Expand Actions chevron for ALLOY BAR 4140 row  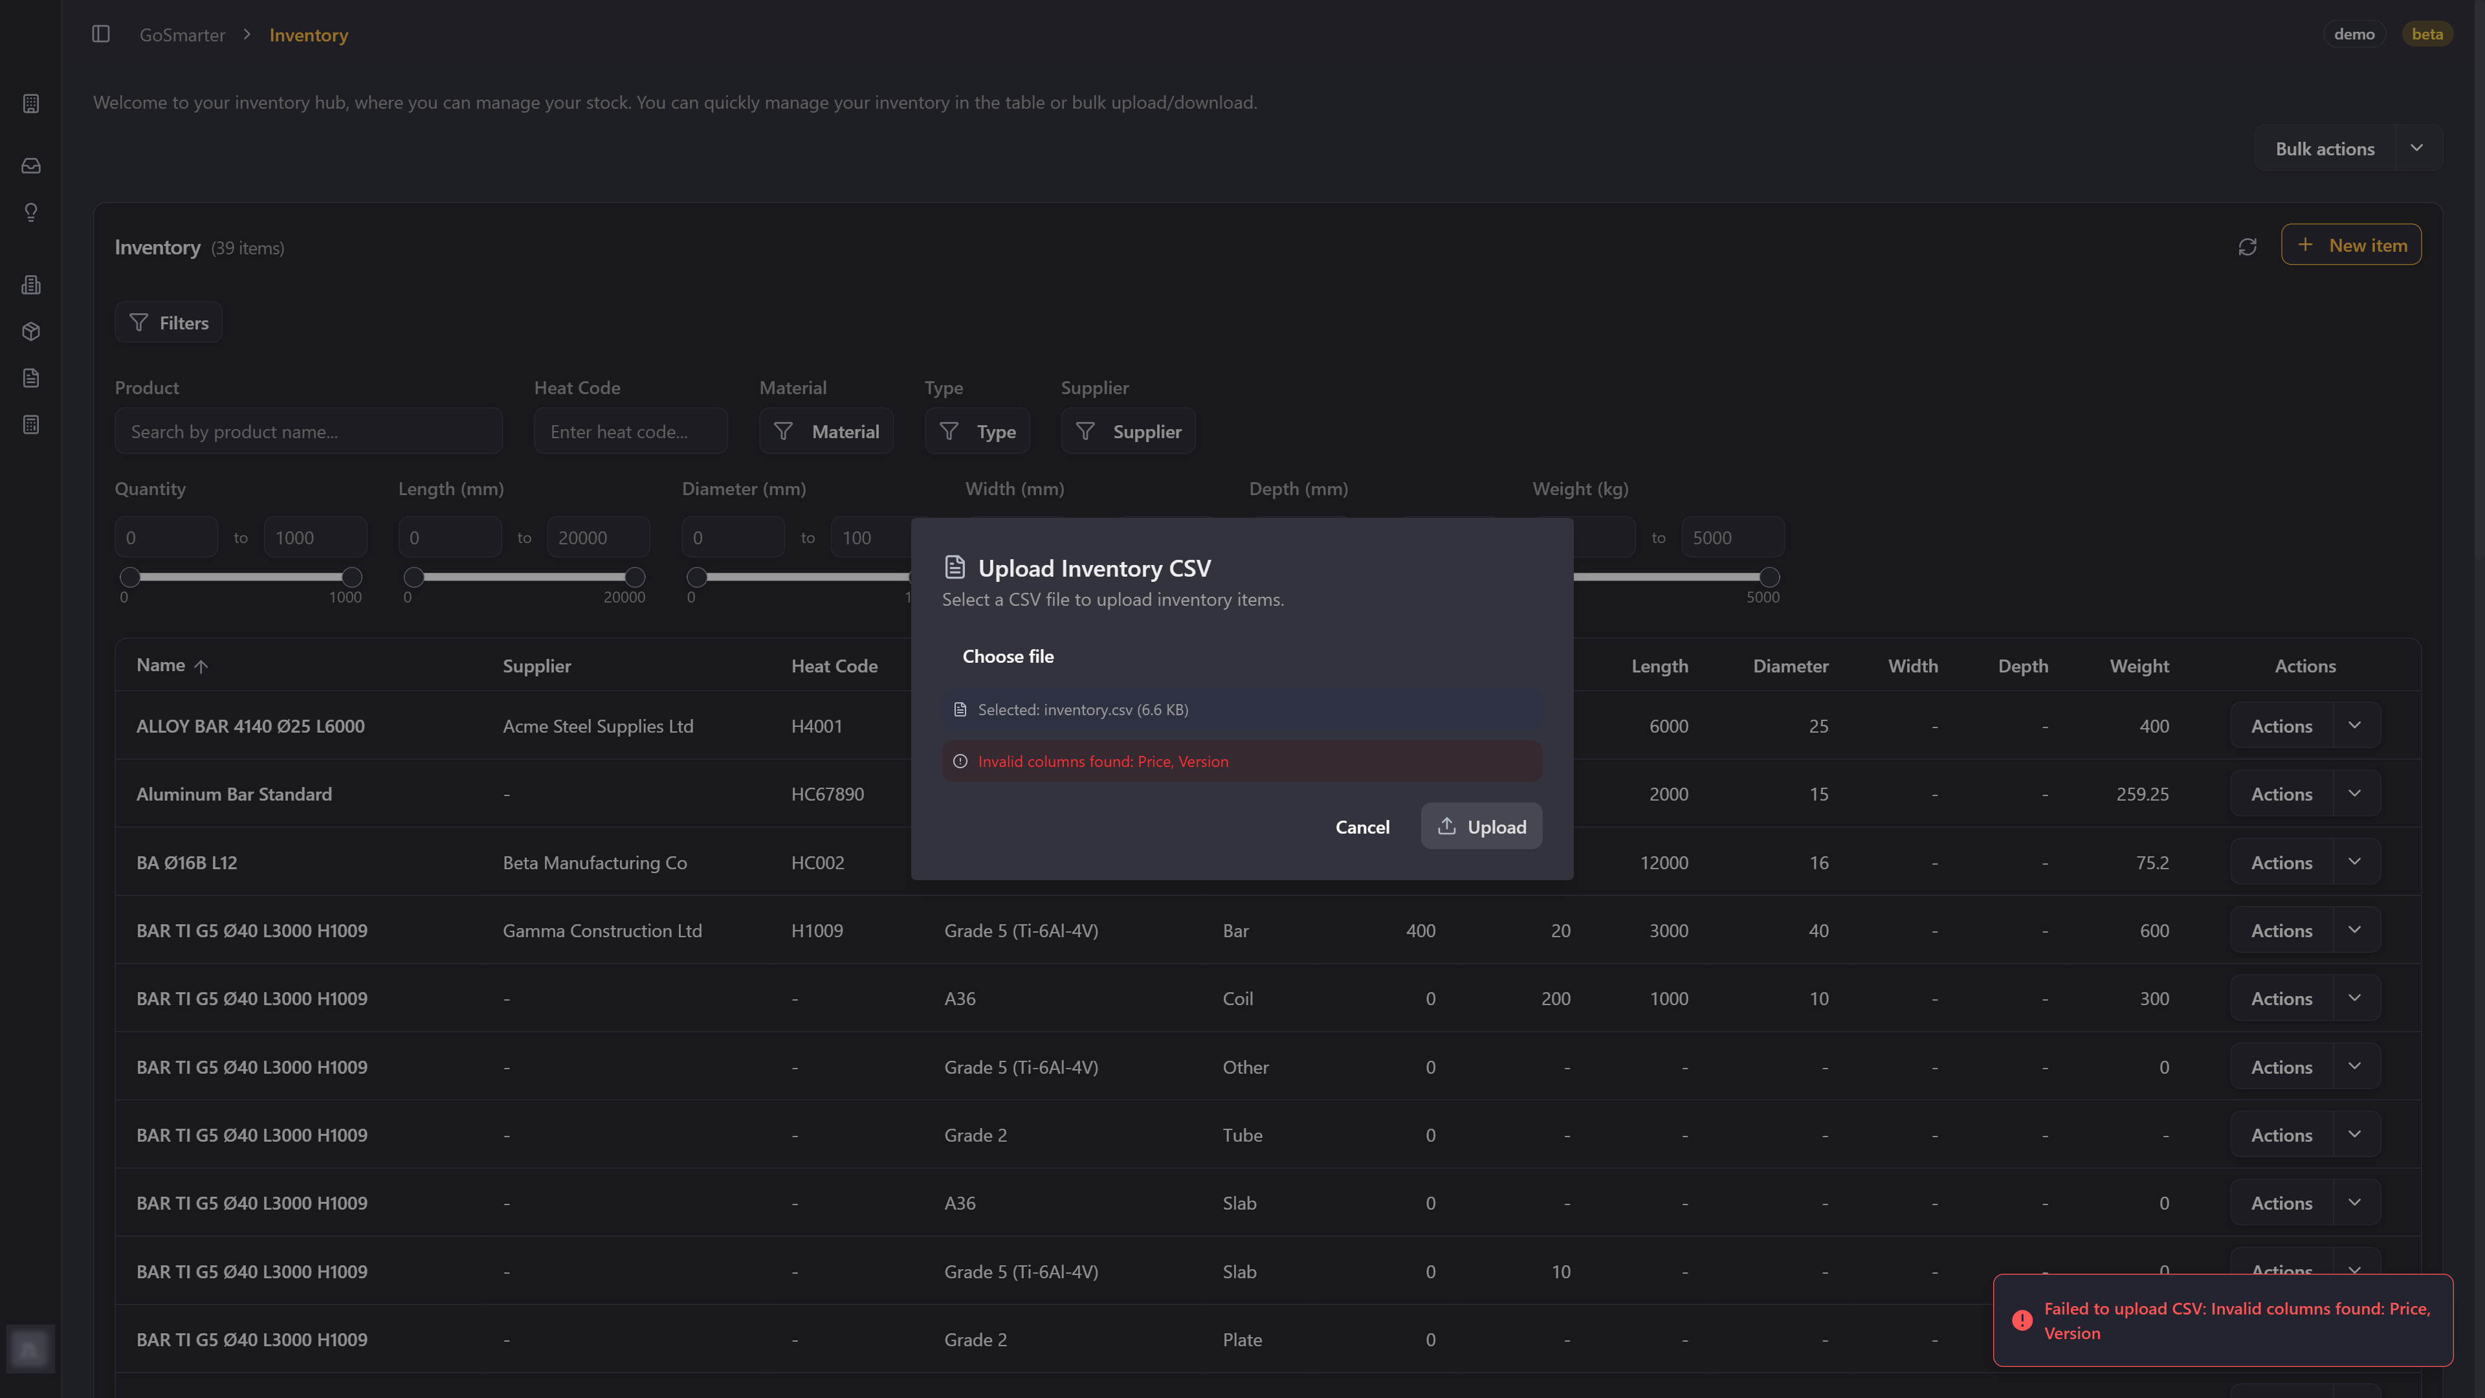2355,726
